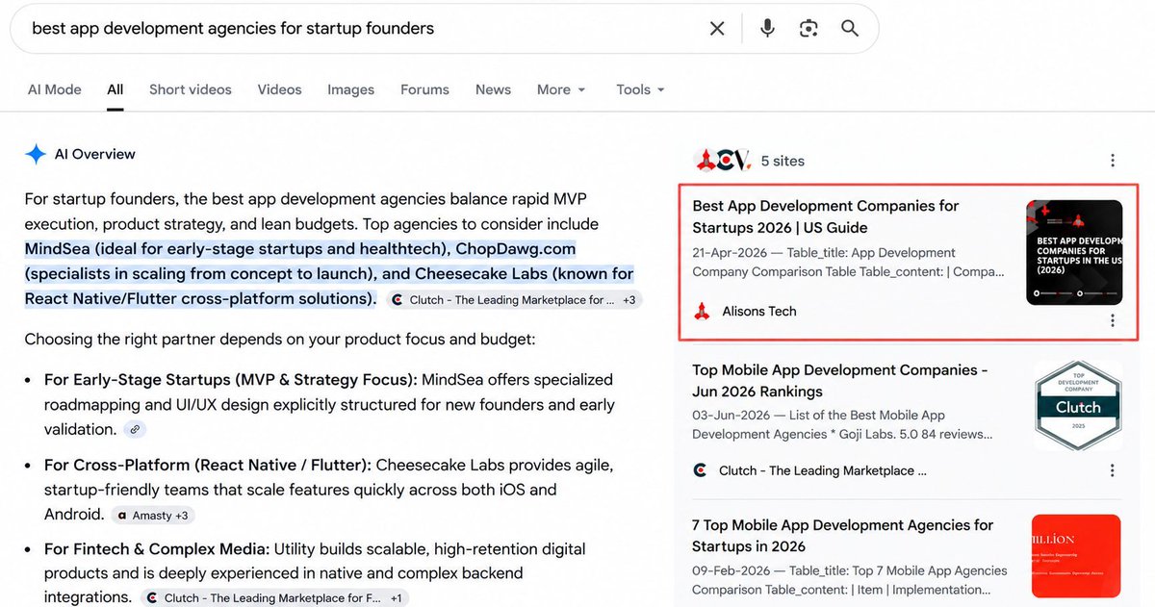The image size is (1155, 607).
Task: Open 7 Top Mobile App Development Agencies link
Action: coord(843,536)
